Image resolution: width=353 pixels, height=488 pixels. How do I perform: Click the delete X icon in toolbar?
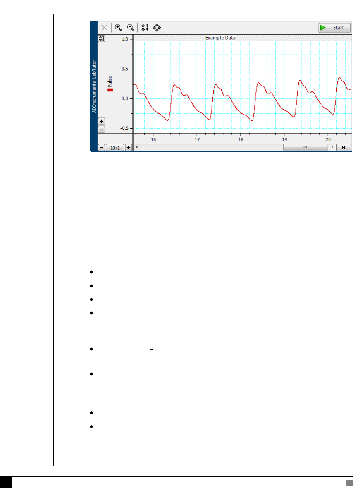tap(104, 28)
